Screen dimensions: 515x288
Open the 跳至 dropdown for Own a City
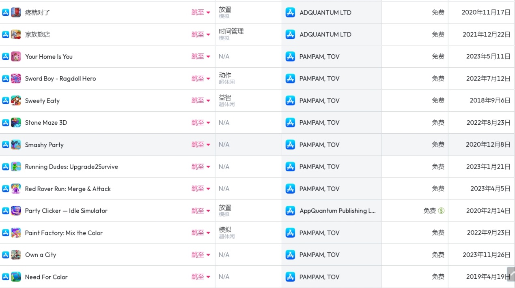[x=201, y=255]
